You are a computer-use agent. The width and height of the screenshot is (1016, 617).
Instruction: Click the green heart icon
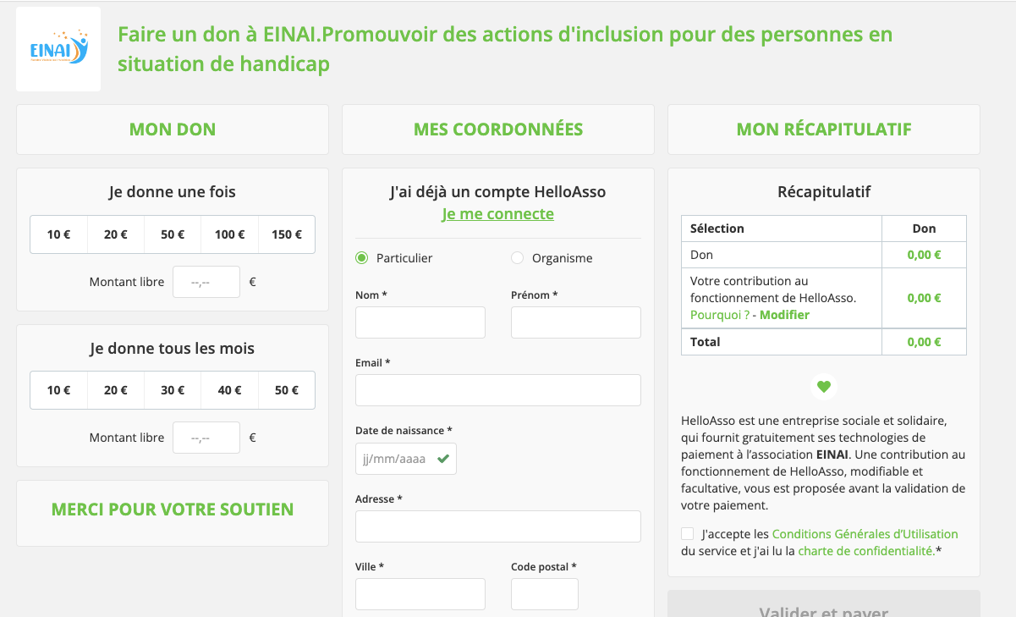[824, 387]
